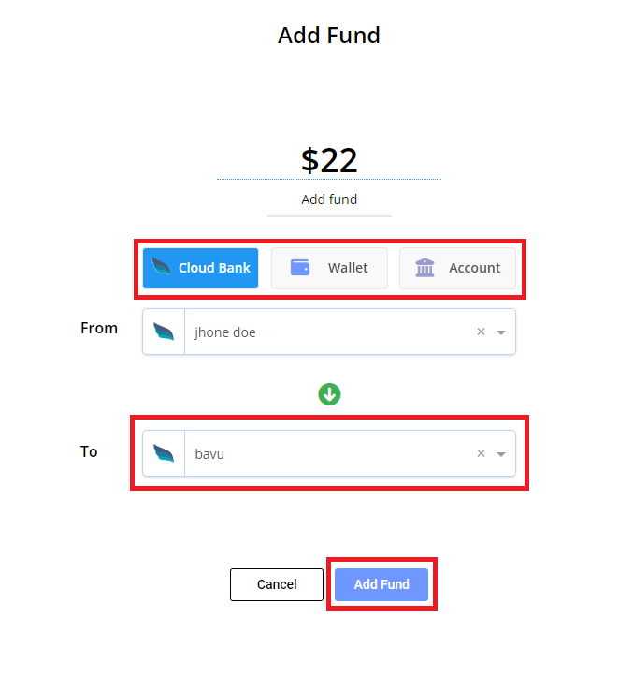Cancel the add fund dialog
The image size is (619, 678).
277,584
